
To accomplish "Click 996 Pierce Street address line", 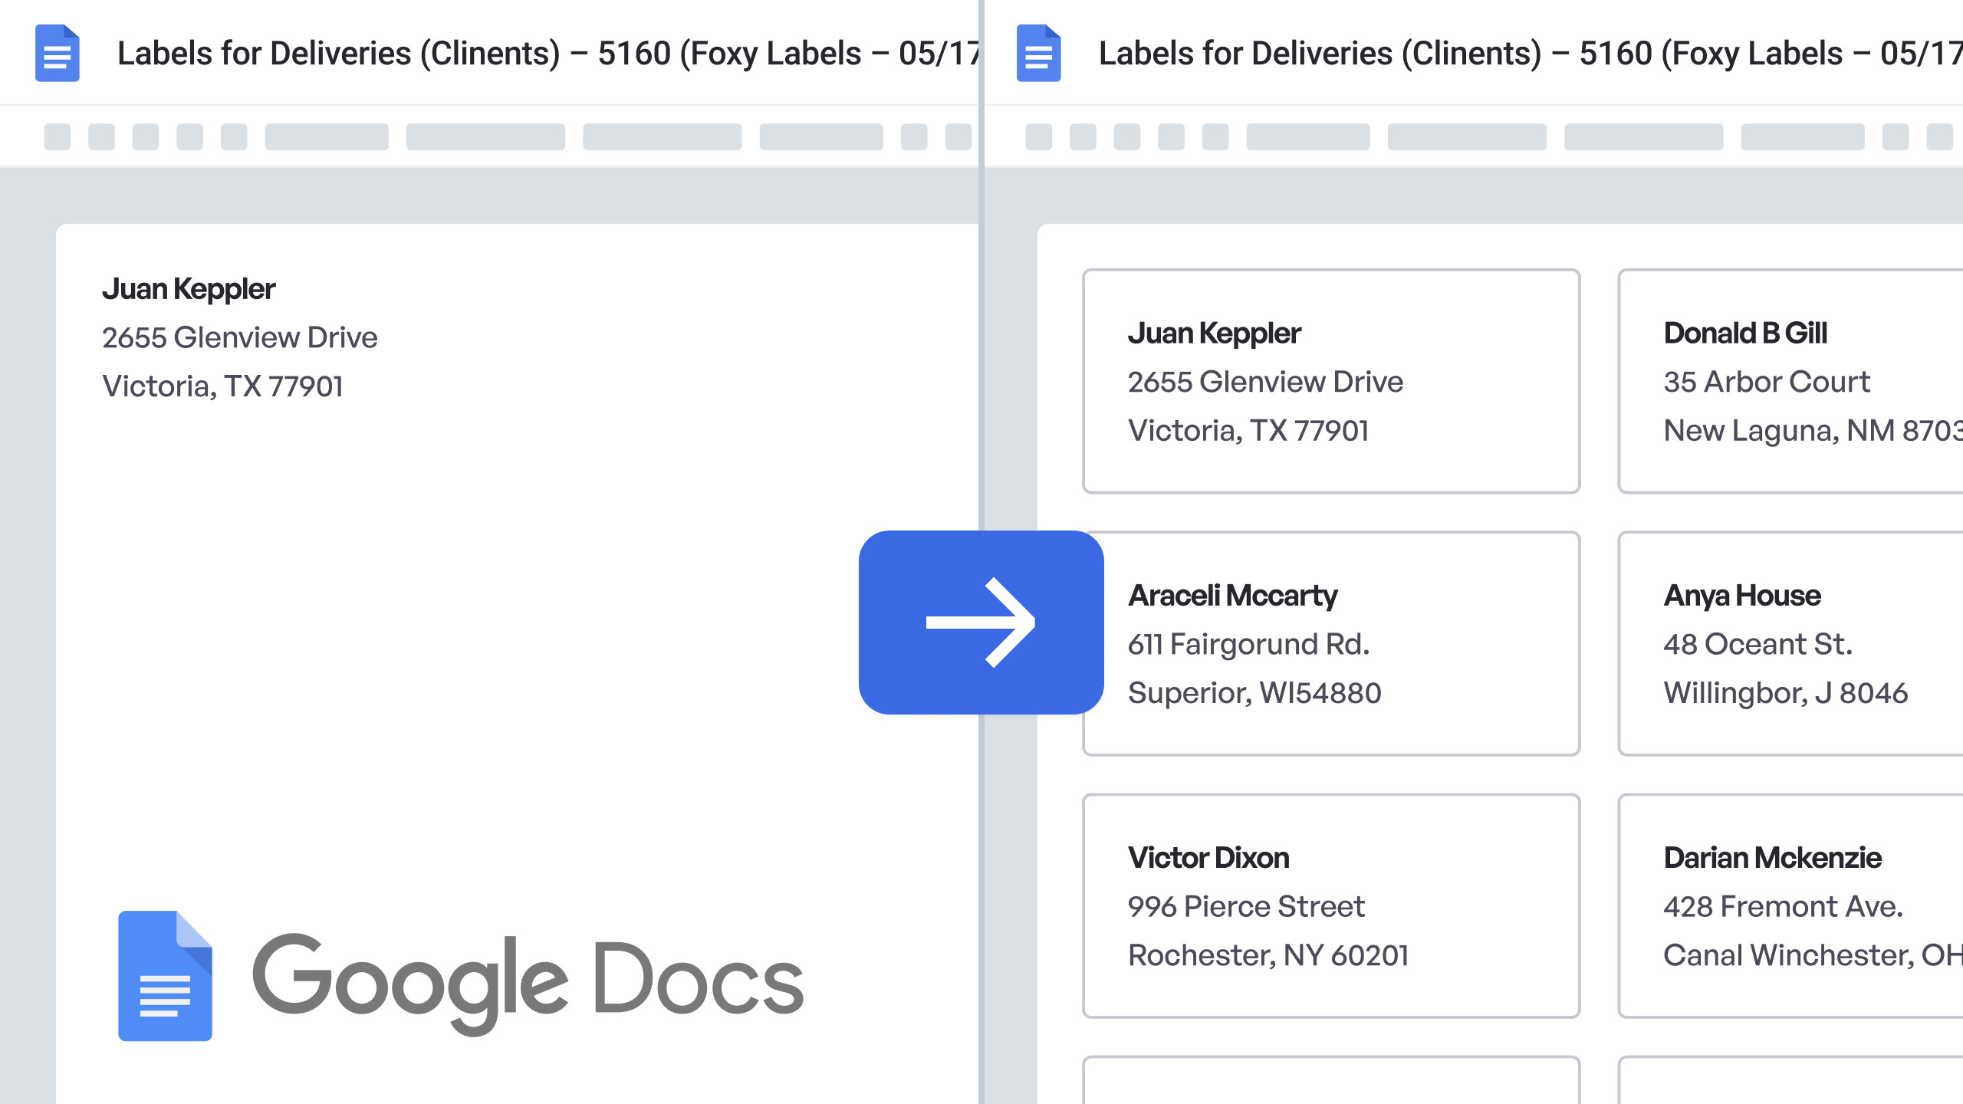I will click(1246, 906).
